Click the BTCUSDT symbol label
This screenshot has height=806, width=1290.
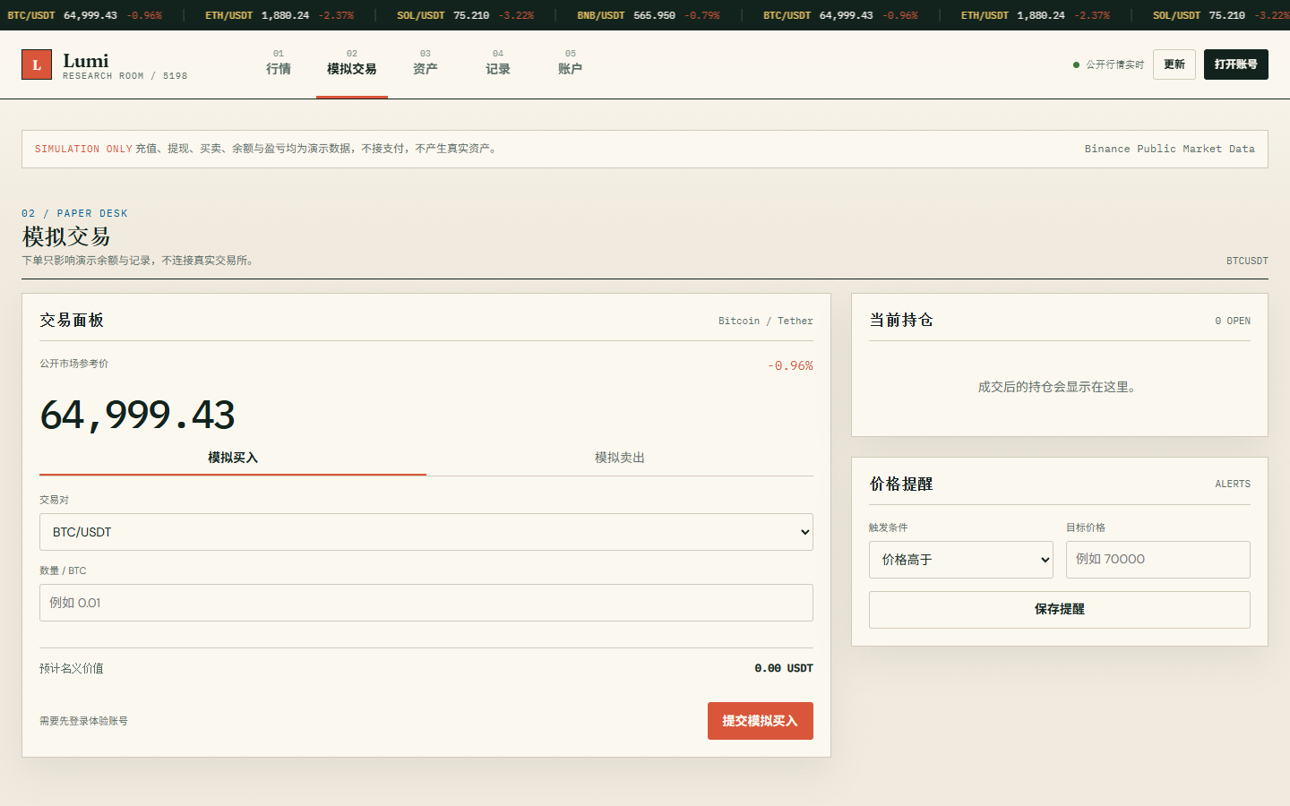point(1247,261)
